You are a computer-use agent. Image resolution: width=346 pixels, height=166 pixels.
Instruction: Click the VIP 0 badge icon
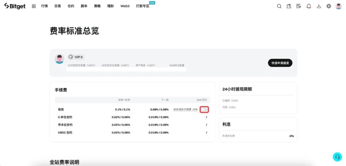tap(70, 57)
